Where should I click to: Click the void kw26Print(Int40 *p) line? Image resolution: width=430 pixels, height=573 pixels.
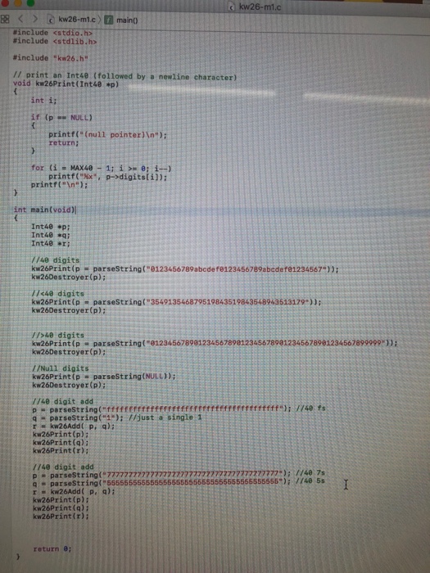[66, 84]
